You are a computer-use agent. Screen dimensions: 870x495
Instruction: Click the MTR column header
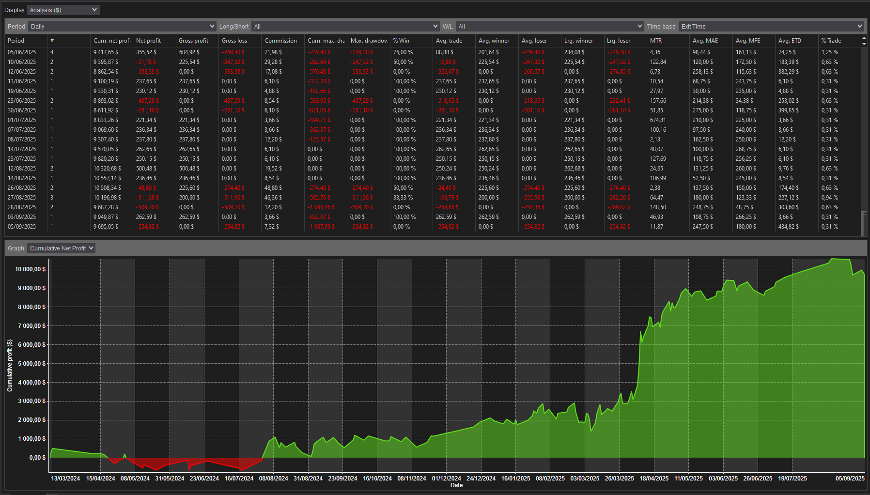coord(668,41)
